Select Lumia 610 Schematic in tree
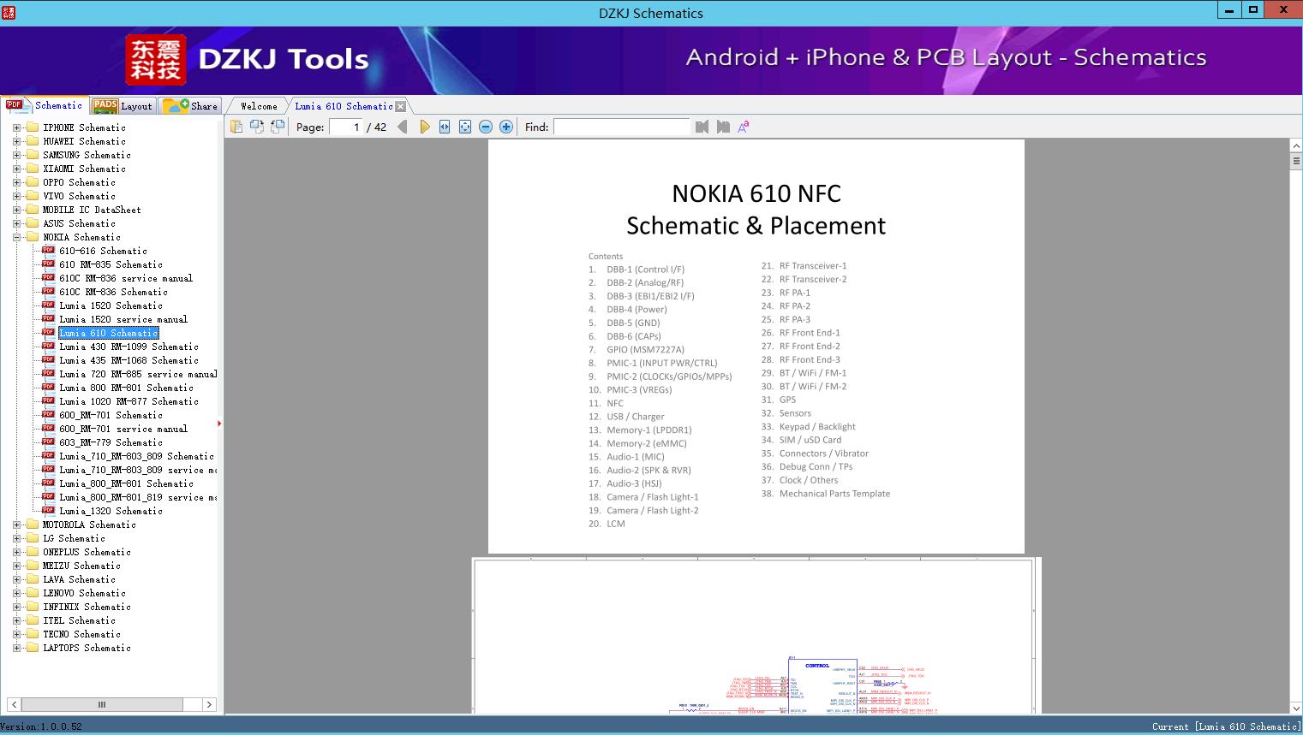The width and height of the screenshot is (1303, 735). click(x=109, y=333)
